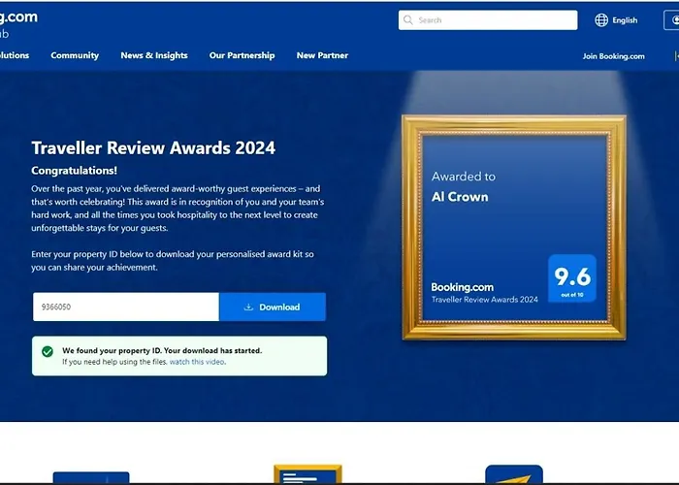Viewport: 679px width, 485px height.
Task: Click the 9.6 score badge
Action: coord(572,278)
